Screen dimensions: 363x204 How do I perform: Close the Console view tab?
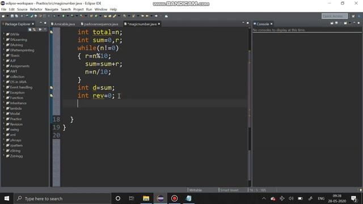point(271,24)
